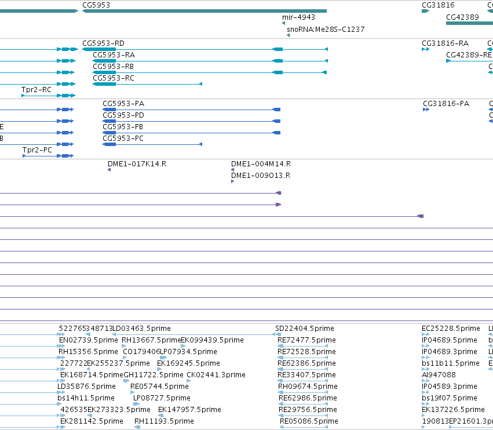Select transcript CG5953-RA
This screenshot has width=493, height=430.
point(114,54)
